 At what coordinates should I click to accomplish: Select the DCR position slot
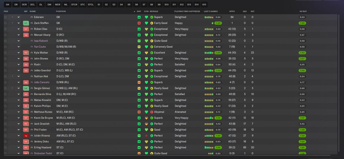pyautogui.click(x=24, y=5)
